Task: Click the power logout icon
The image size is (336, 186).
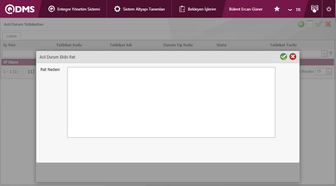Action: point(329,9)
